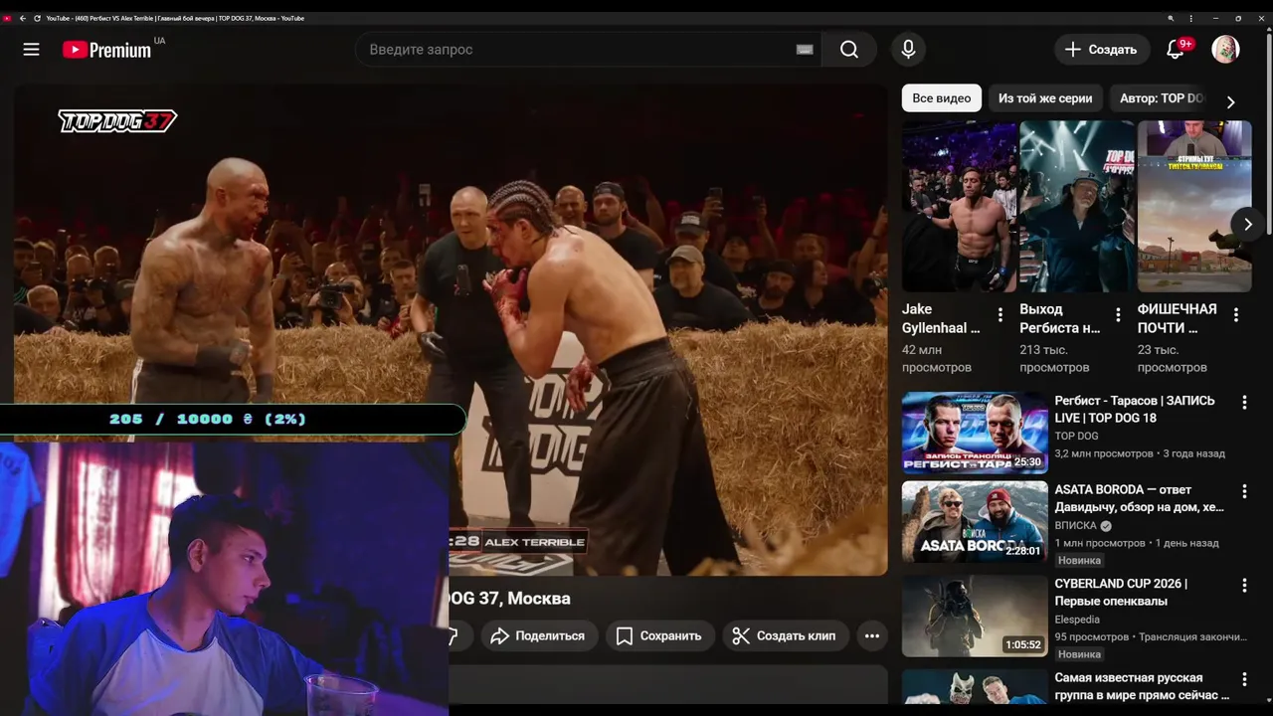
Task: Open options for ASATA BORODA video
Action: [1244, 491]
